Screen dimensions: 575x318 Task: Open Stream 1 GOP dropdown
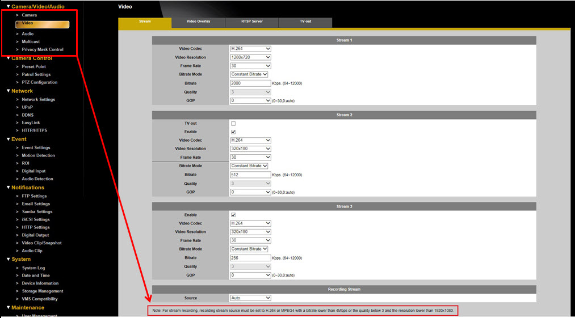pyautogui.click(x=250, y=100)
